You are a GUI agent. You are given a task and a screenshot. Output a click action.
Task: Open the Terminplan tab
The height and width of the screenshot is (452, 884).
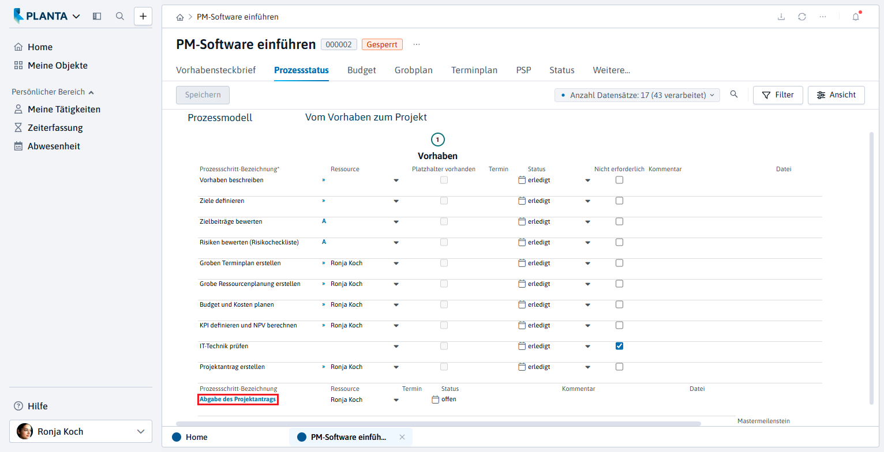pos(474,70)
